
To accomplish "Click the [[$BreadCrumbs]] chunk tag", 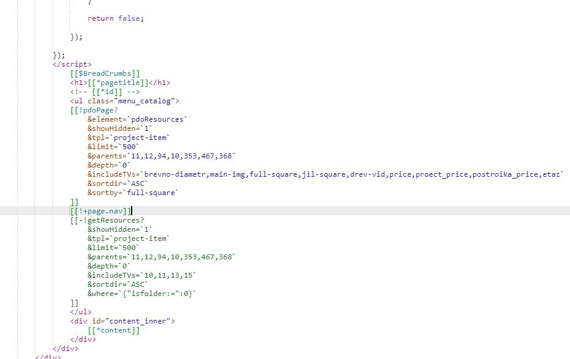I will click(x=105, y=73).
